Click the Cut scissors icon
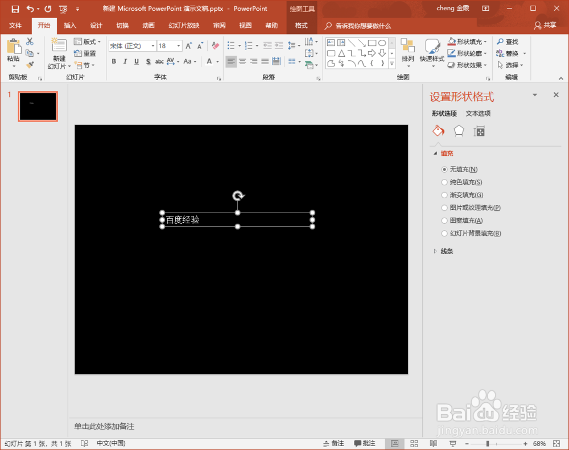This screenshot has width=569, height=450. pyautogui.click(x=30, y=41)
